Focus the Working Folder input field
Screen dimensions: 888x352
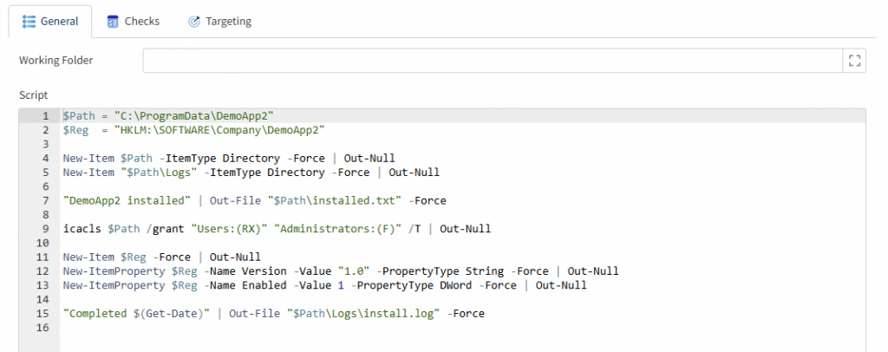(x=493, y=61)
